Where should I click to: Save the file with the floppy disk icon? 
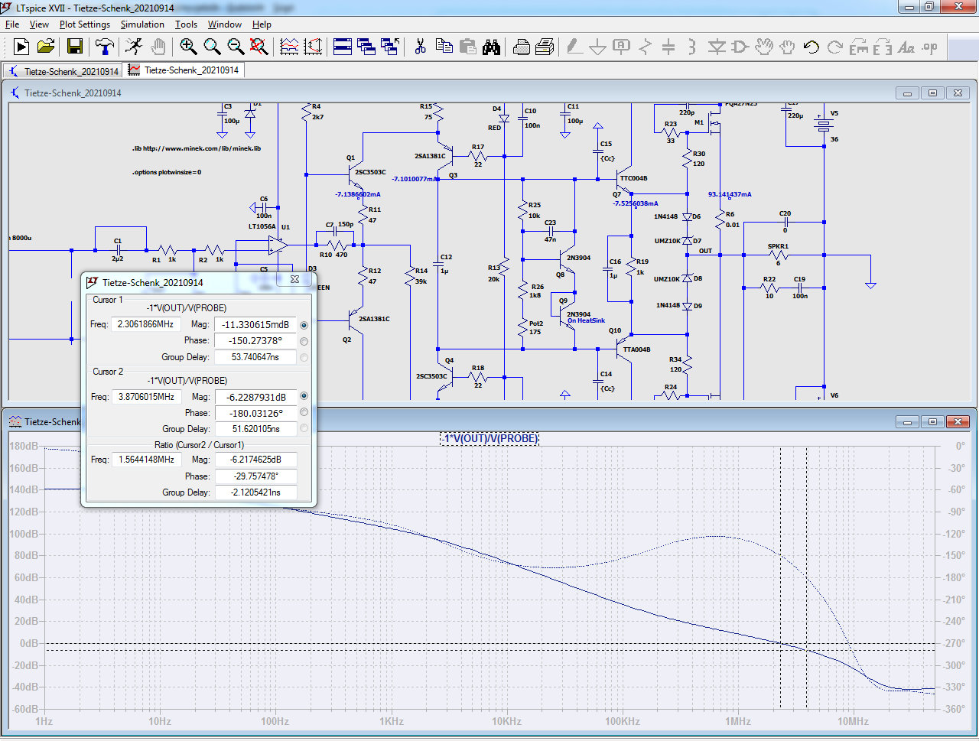tap(74, 47)
